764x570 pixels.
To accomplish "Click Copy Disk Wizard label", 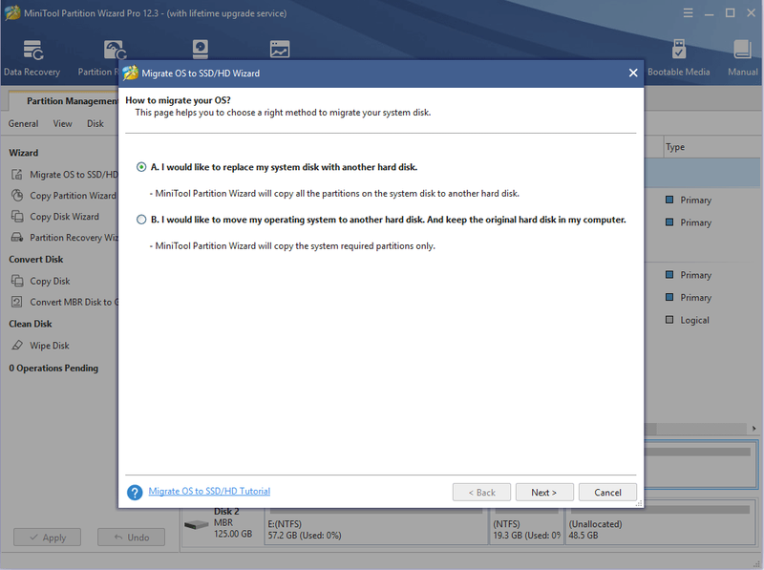I will tap(64, 217).
